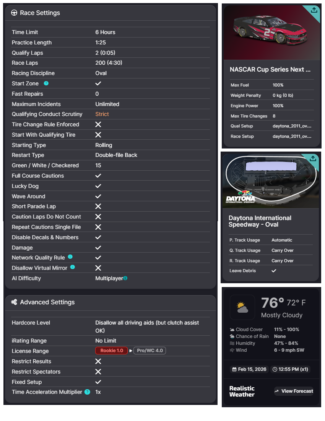Click the Network Quality Rule info icon
The height and width of the screenshot is (421, 325).
tap(70, 257)
